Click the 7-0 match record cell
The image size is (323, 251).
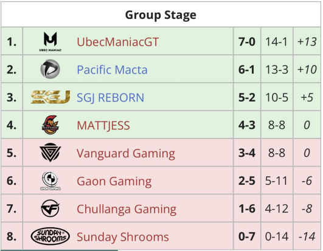pyautogui.click(x=247, y=41)
